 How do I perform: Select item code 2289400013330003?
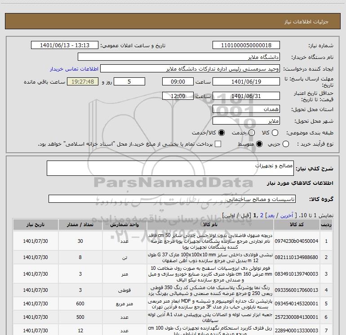[297, 331]
